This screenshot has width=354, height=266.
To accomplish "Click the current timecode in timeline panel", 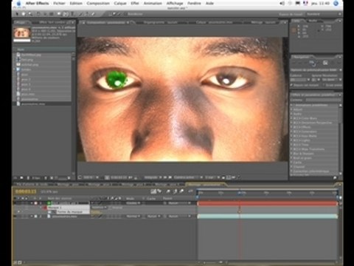I will pyautogui.click(x=26, y=191).
